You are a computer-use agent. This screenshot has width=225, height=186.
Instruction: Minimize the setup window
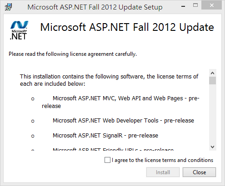pyautogui.click(x=183, y=6)
